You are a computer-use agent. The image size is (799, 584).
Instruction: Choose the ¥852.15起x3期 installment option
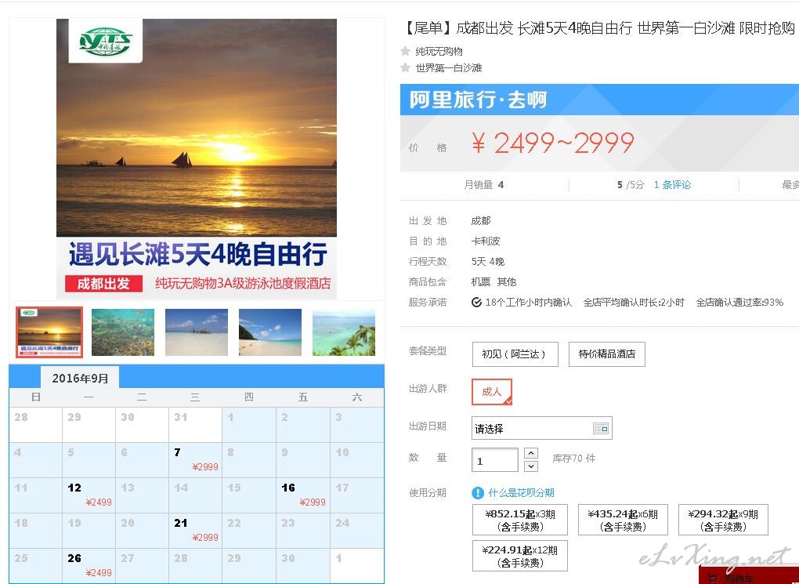click(x=520, y=520)
